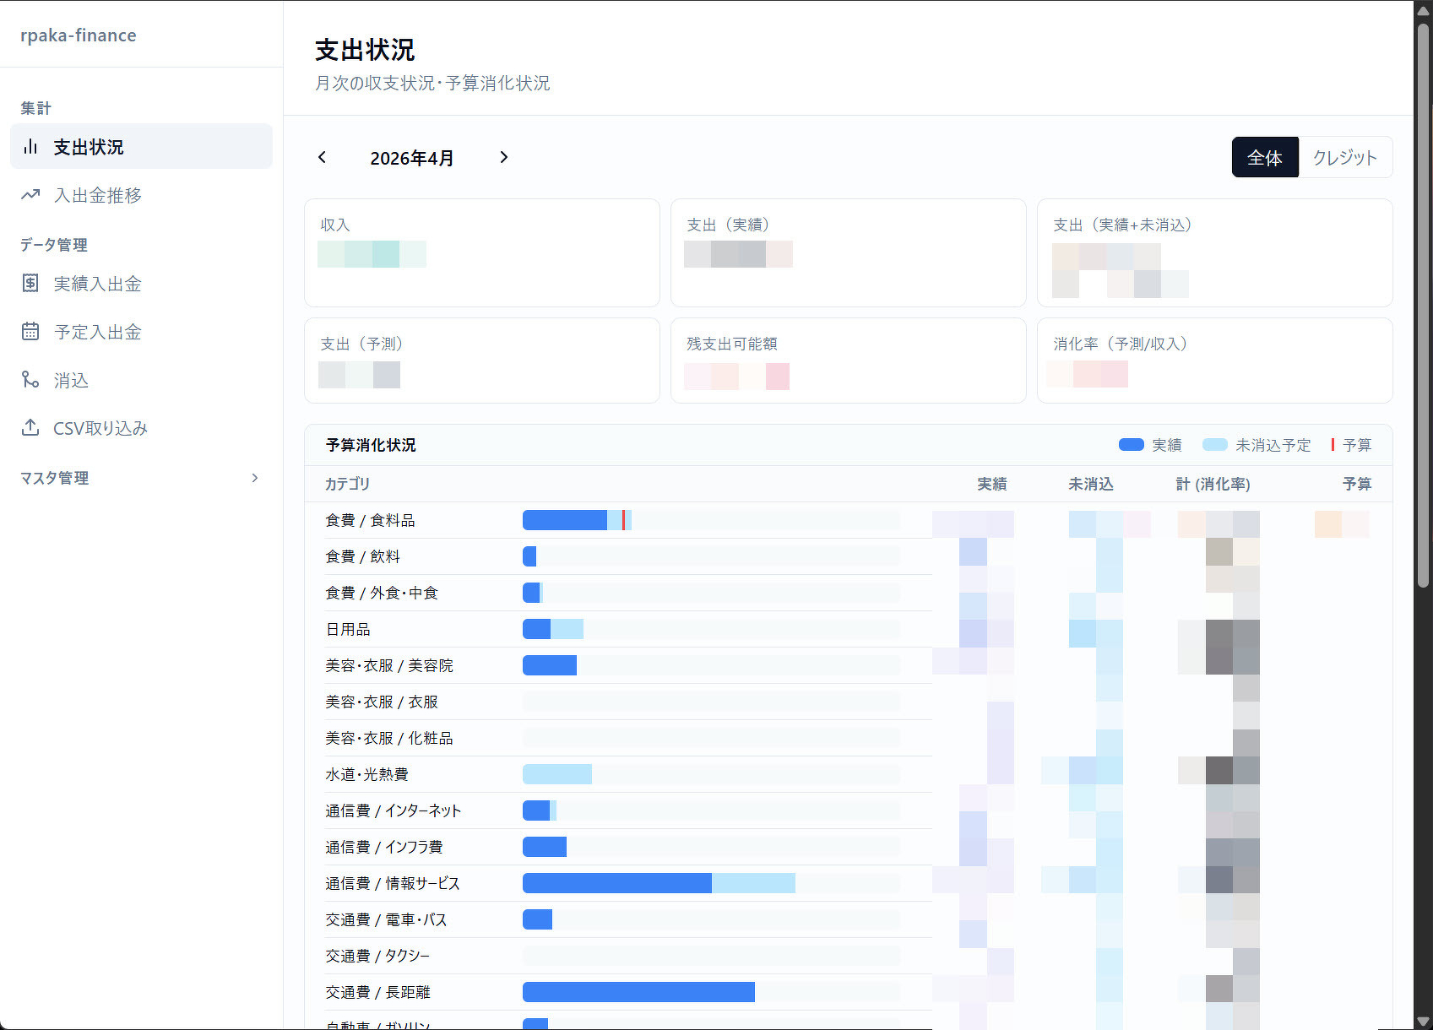The height and width of the screenshot is (1030, 1433).
Task: Click the 支出（予測） summary card
Action: [481, 360]
